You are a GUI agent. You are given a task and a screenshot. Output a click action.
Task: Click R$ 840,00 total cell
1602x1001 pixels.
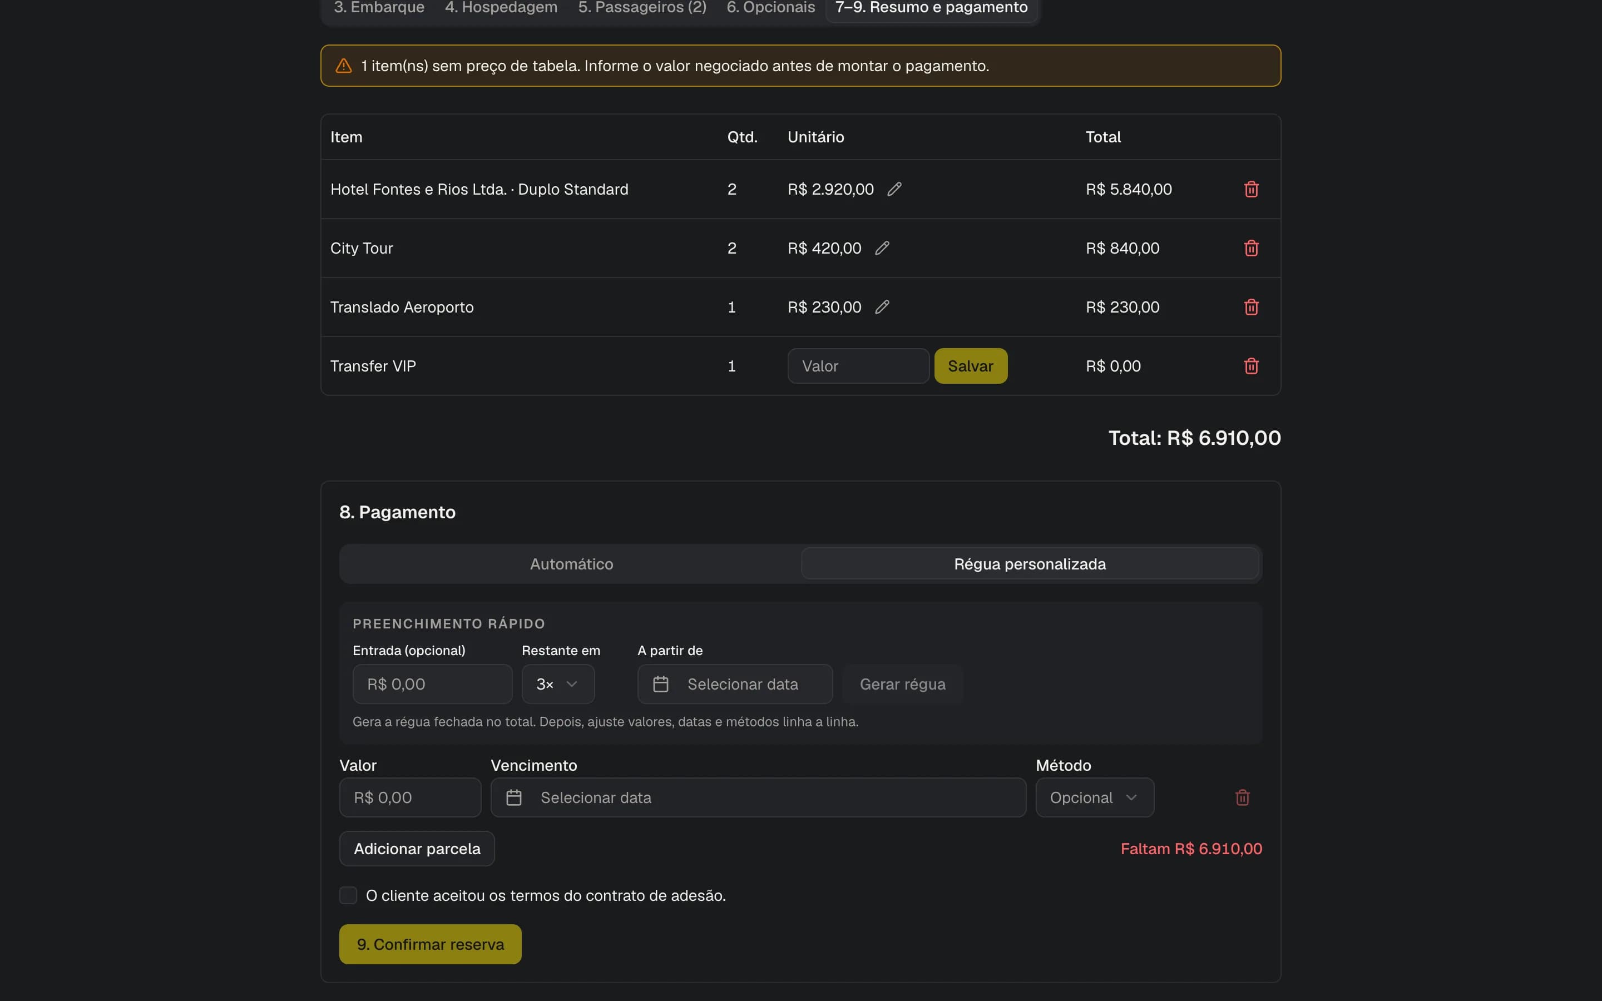point(1122,248)
